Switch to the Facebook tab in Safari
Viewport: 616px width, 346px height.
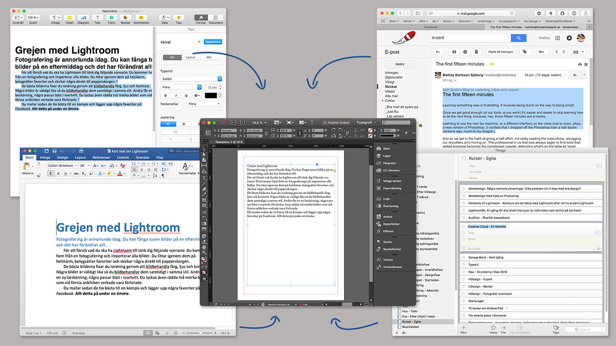430,27
